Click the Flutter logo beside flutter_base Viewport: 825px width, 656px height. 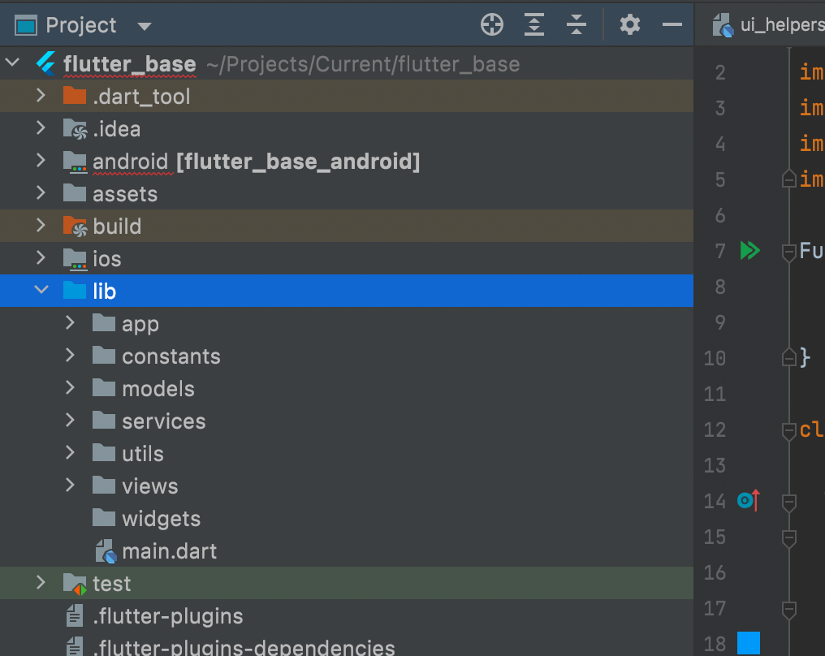[47, 63]
